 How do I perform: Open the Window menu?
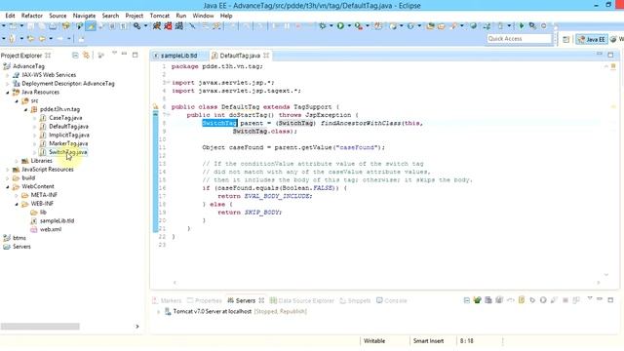click(203, 16)
